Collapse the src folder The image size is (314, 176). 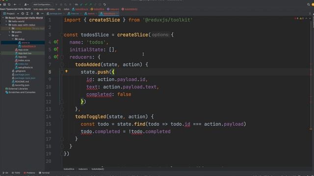9,36
